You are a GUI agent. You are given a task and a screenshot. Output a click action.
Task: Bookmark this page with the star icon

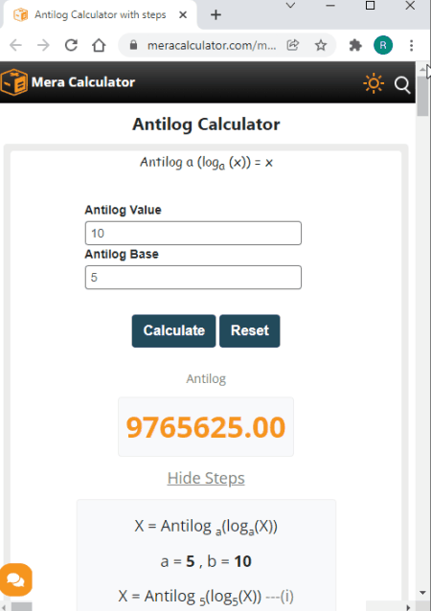pyautogui.click(x=321, y=45)
